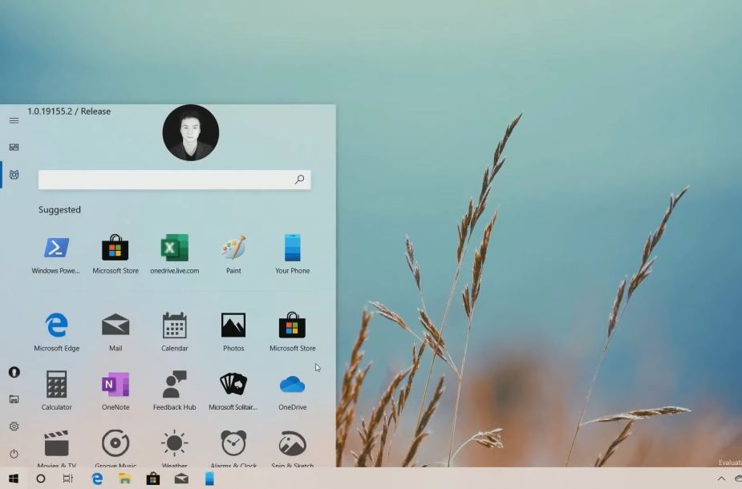Open Groove Music
This screenshot has height=489, width=742.
(116, 448)
